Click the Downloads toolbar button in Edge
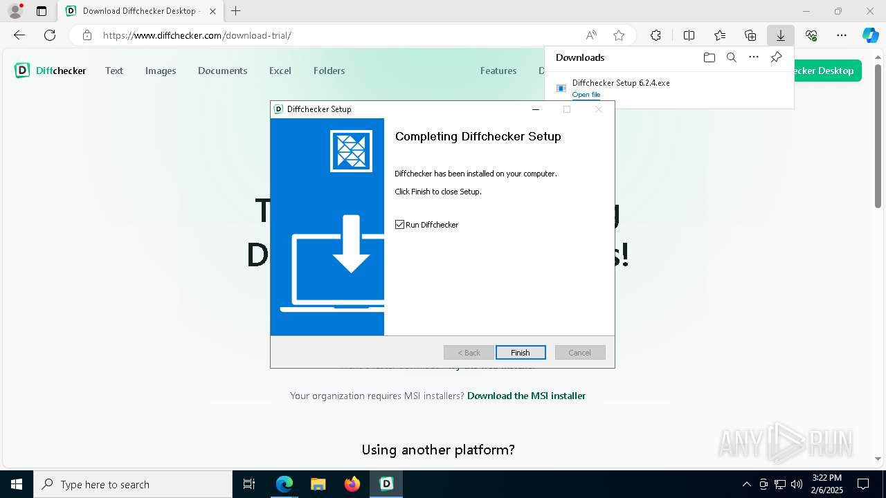The height and width of the screenshot is (498, 886). 780,35
